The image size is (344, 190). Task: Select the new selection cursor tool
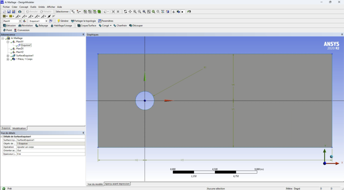73,12
